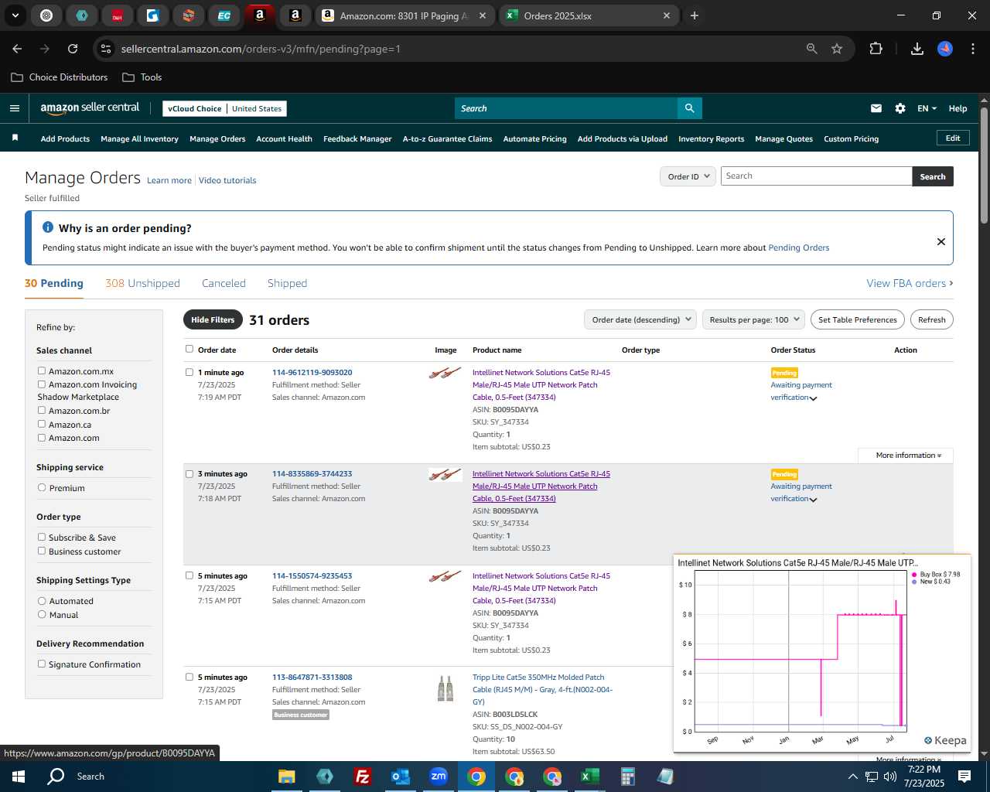Select the Automated shipping settings radio
The image size is (990, 792).
pos(42,601)
